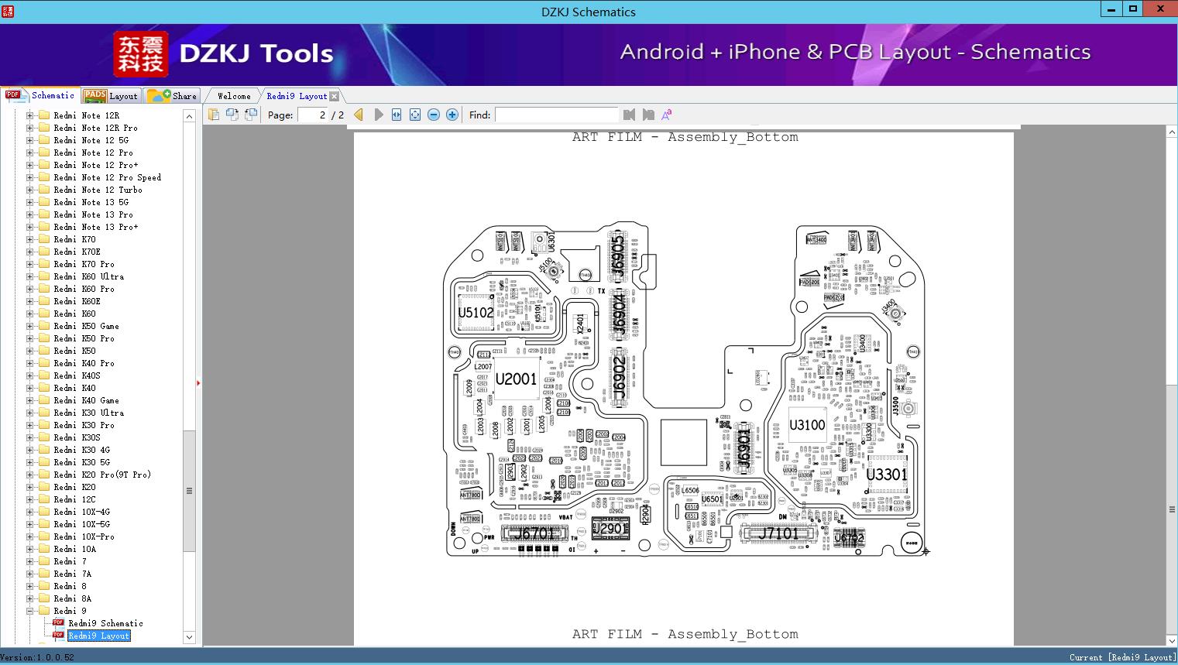Fit the whole page in view
Image resolution: width=1178 pixels, height=665 pixels.
(x=414, y=114)
